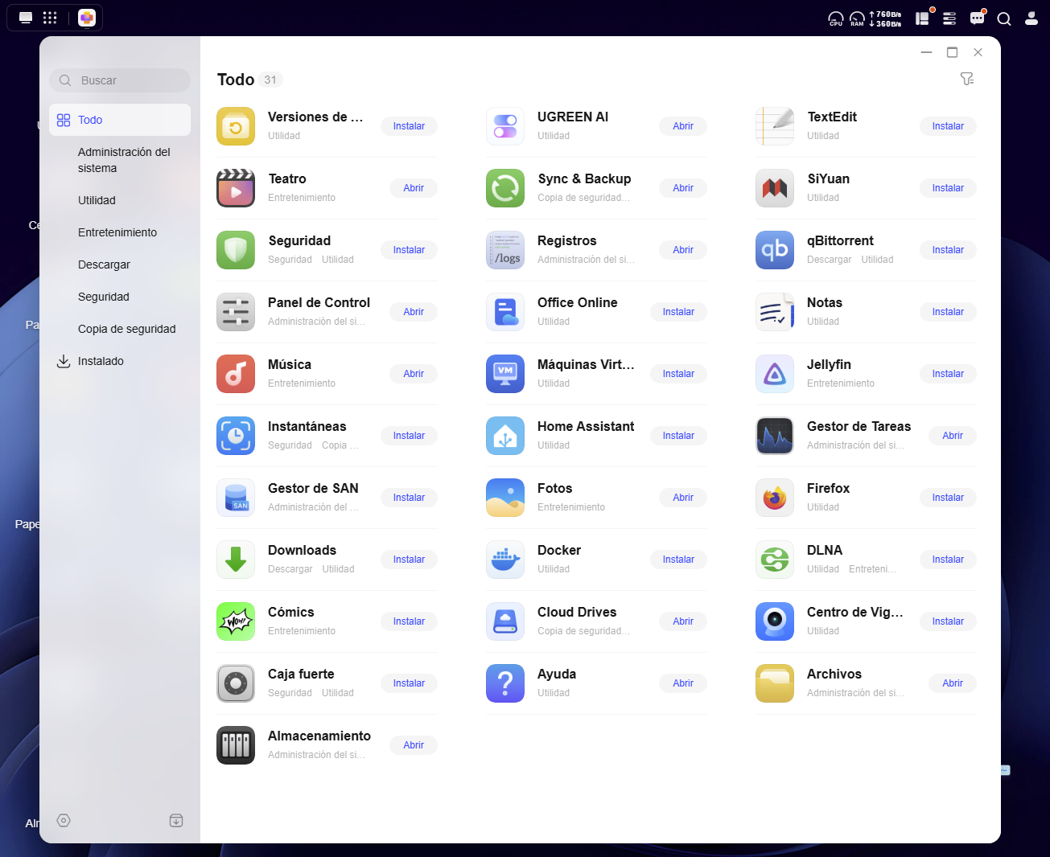Click the Office Online icon
Viewport: 1050px width, 857px height.
pos(505,312)
